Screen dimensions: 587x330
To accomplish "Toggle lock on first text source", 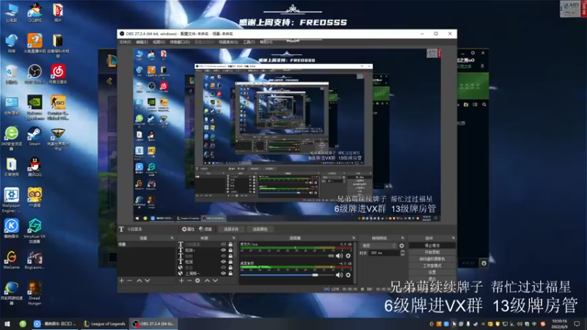I will (230, 244).
